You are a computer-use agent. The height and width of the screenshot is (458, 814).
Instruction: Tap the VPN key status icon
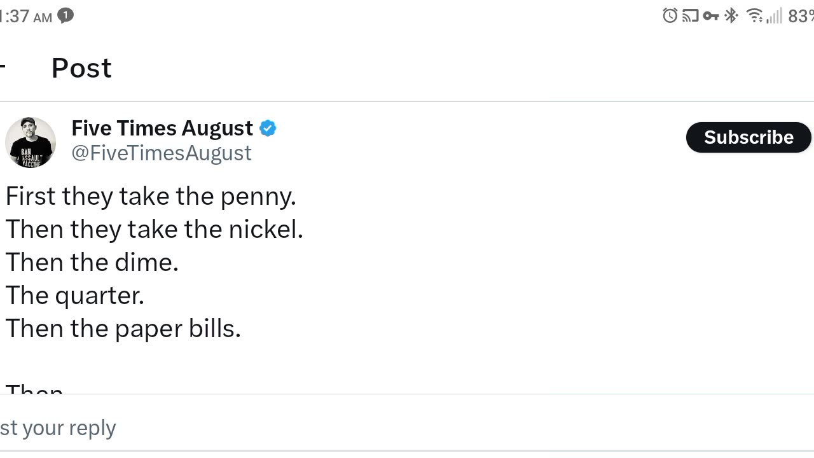tap(711, 16)
